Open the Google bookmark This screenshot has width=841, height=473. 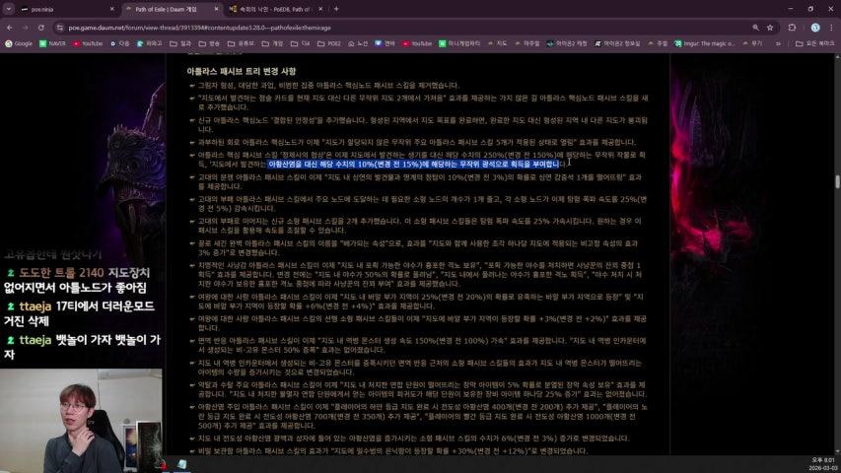19,43
